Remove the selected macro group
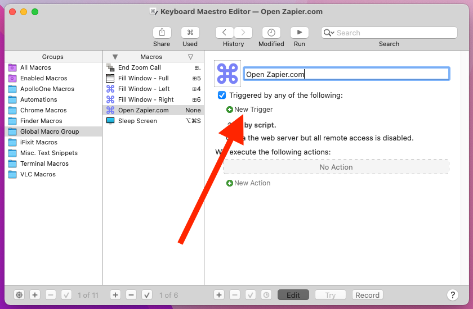 pos(50,295)
